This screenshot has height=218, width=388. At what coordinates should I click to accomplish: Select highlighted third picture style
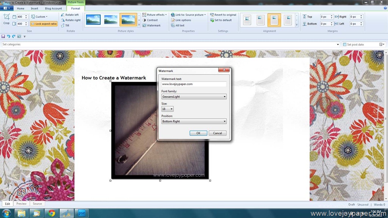click(128, 20)
